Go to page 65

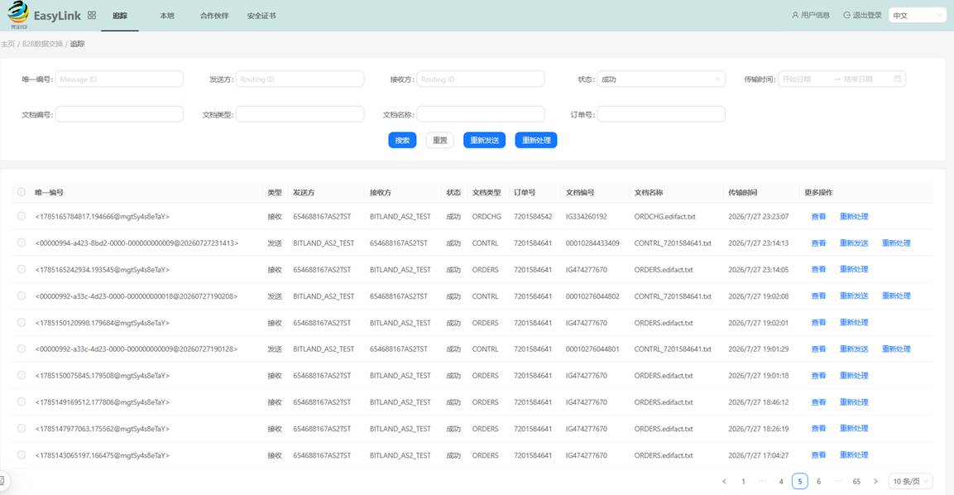point(856,482)
